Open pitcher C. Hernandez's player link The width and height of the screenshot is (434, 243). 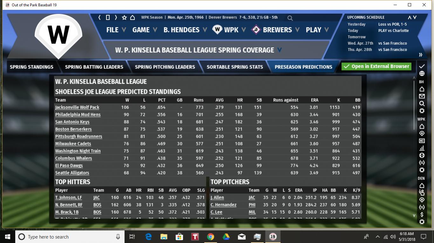pyautogui.click(x=224, y=205)
